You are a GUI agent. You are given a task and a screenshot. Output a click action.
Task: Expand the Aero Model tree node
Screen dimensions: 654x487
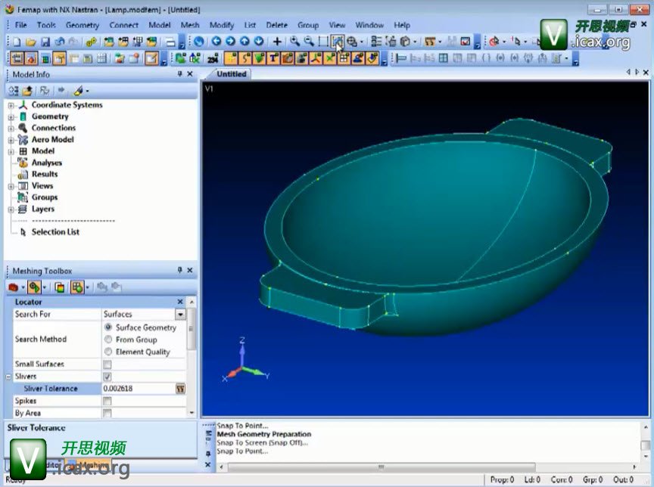click(x=11, y=140)
